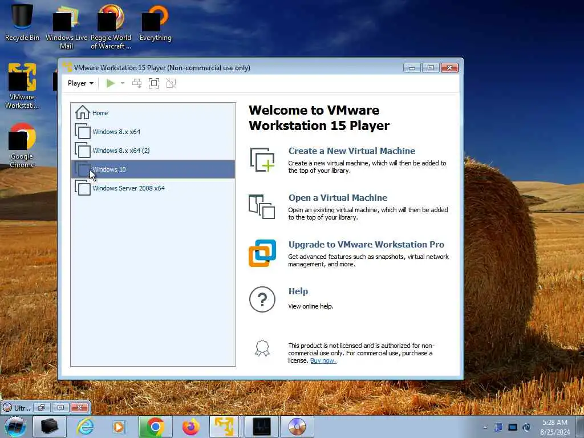584x438 pixels.
Task: Maximize the VMware Workstation Player window
Action: [x=431, y=67]
